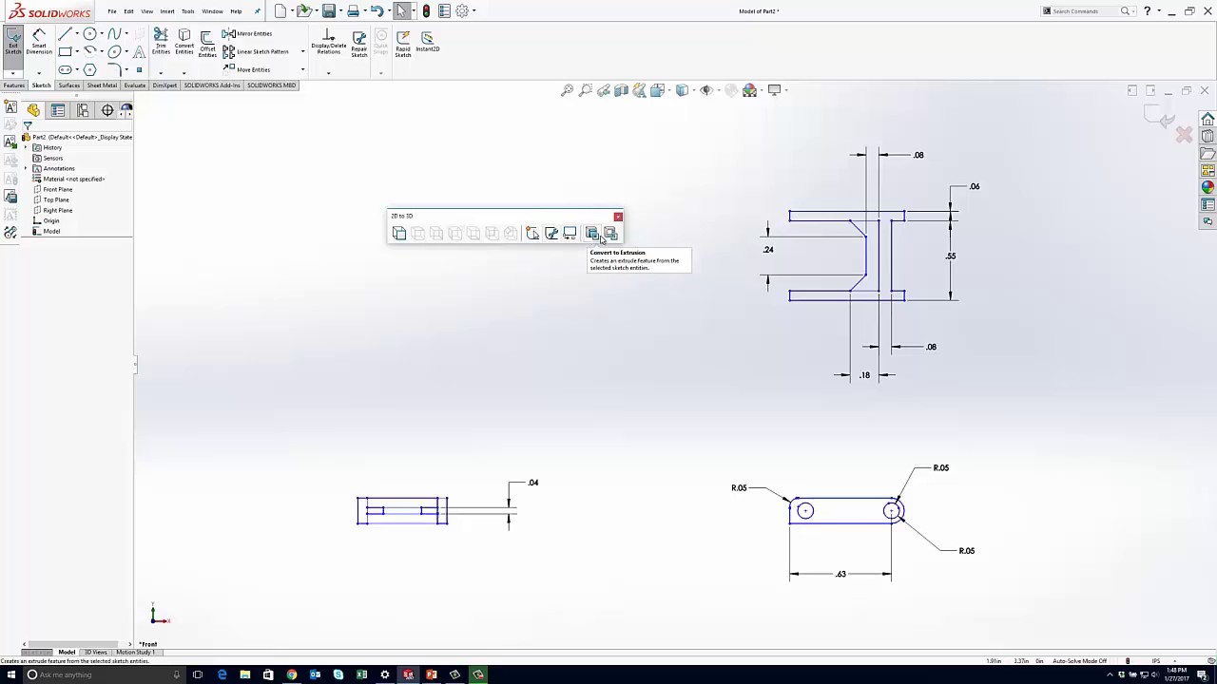Open the PropertyManager panel tab
Image resolution: width=1217 pixels, height=684 pixels.
[x=58, y=111]
